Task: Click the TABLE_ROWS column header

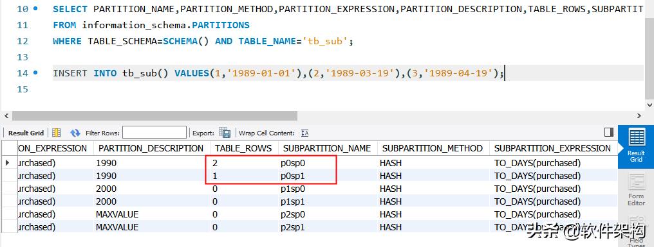Action: click(243, 148)
